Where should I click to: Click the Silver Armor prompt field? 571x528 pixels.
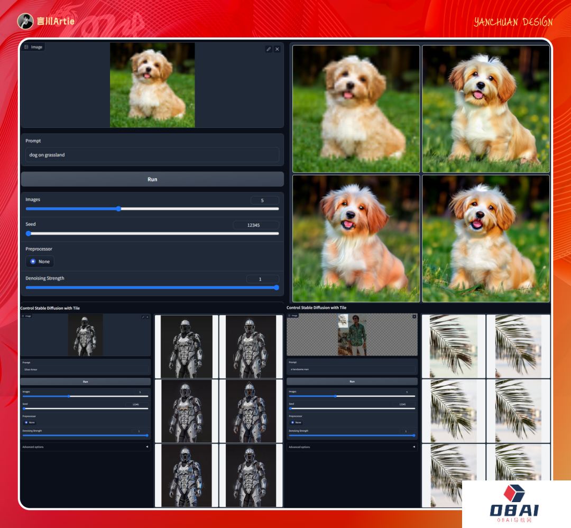click(x=85, y=369)
